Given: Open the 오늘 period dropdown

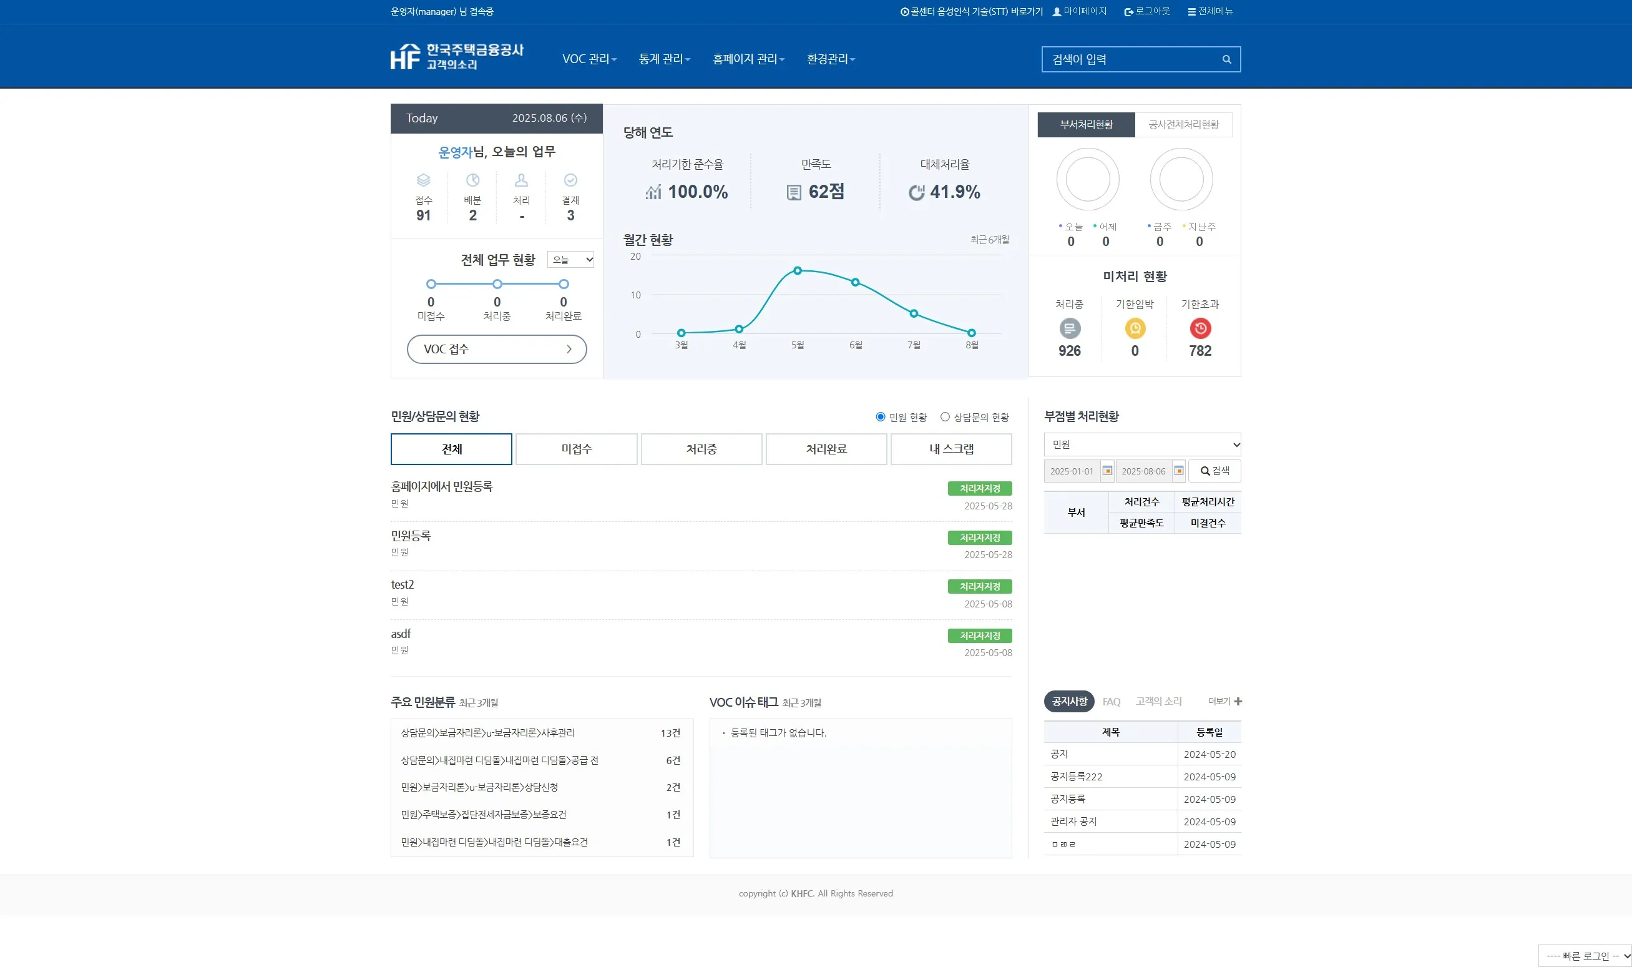Looking at the screenshot, I should tap(570, 259).
